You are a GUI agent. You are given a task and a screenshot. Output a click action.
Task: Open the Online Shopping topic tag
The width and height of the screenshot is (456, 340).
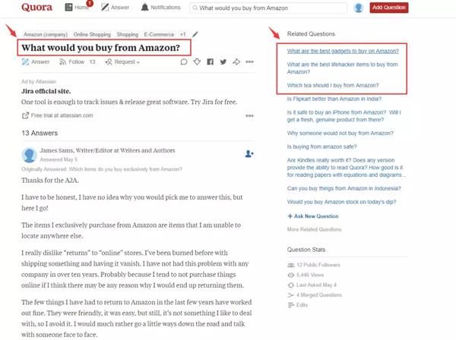92,35
